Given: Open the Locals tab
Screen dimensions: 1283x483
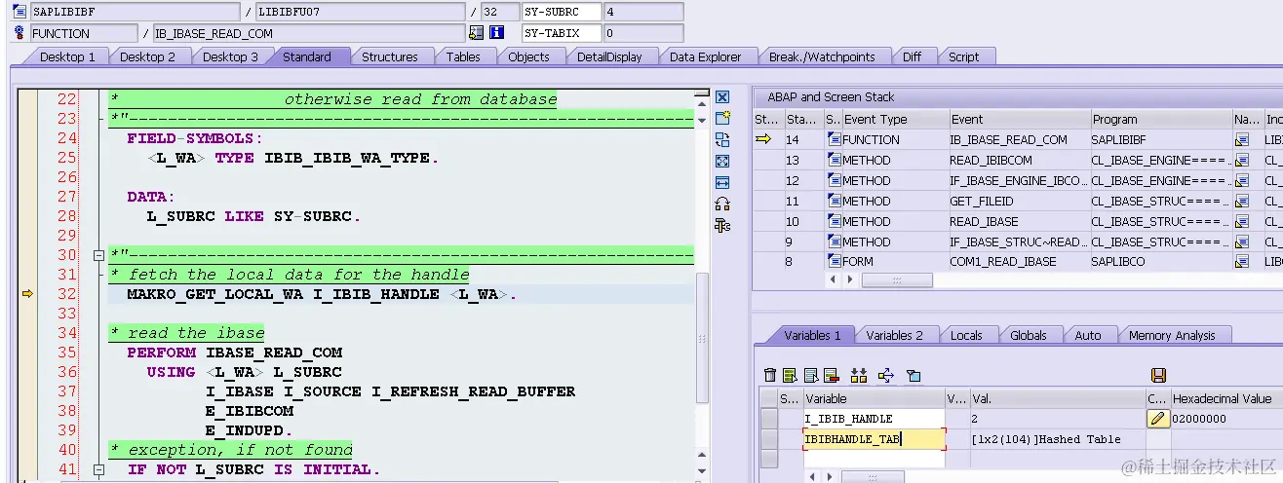Looking at the screenshot, I should 966,335.
